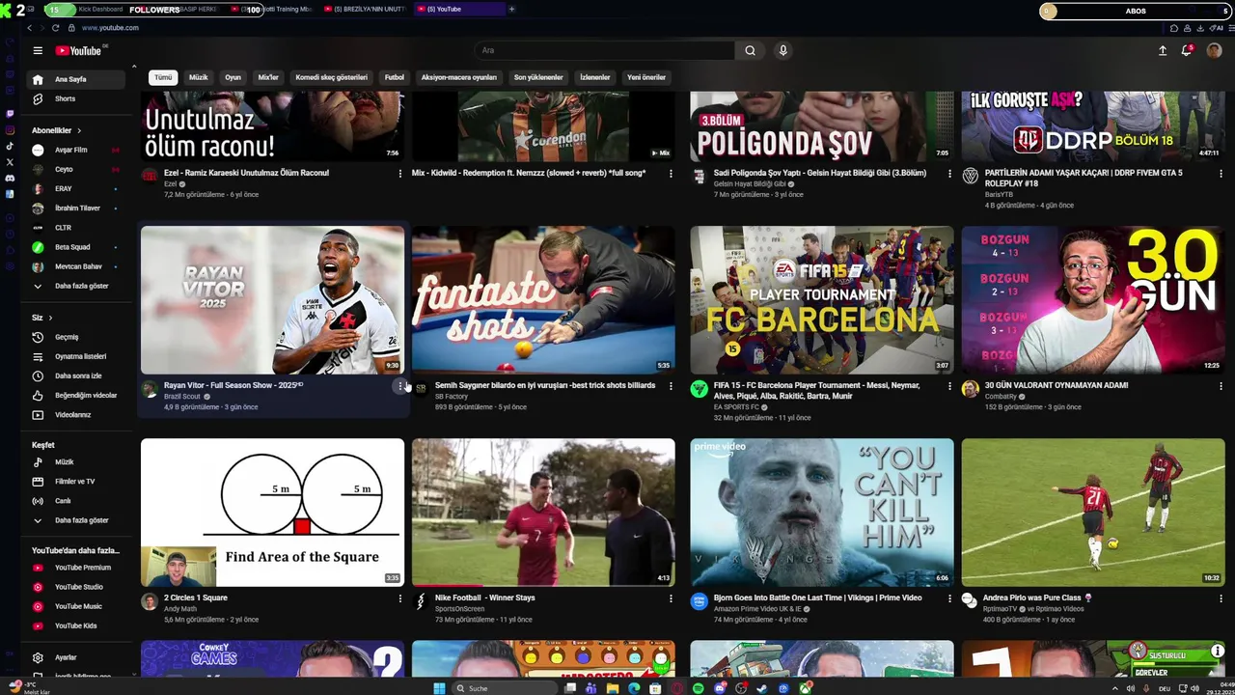Open the YouTube hamburger guide menu
Screen dimensions: 1235x695
[x=38, y=50]
